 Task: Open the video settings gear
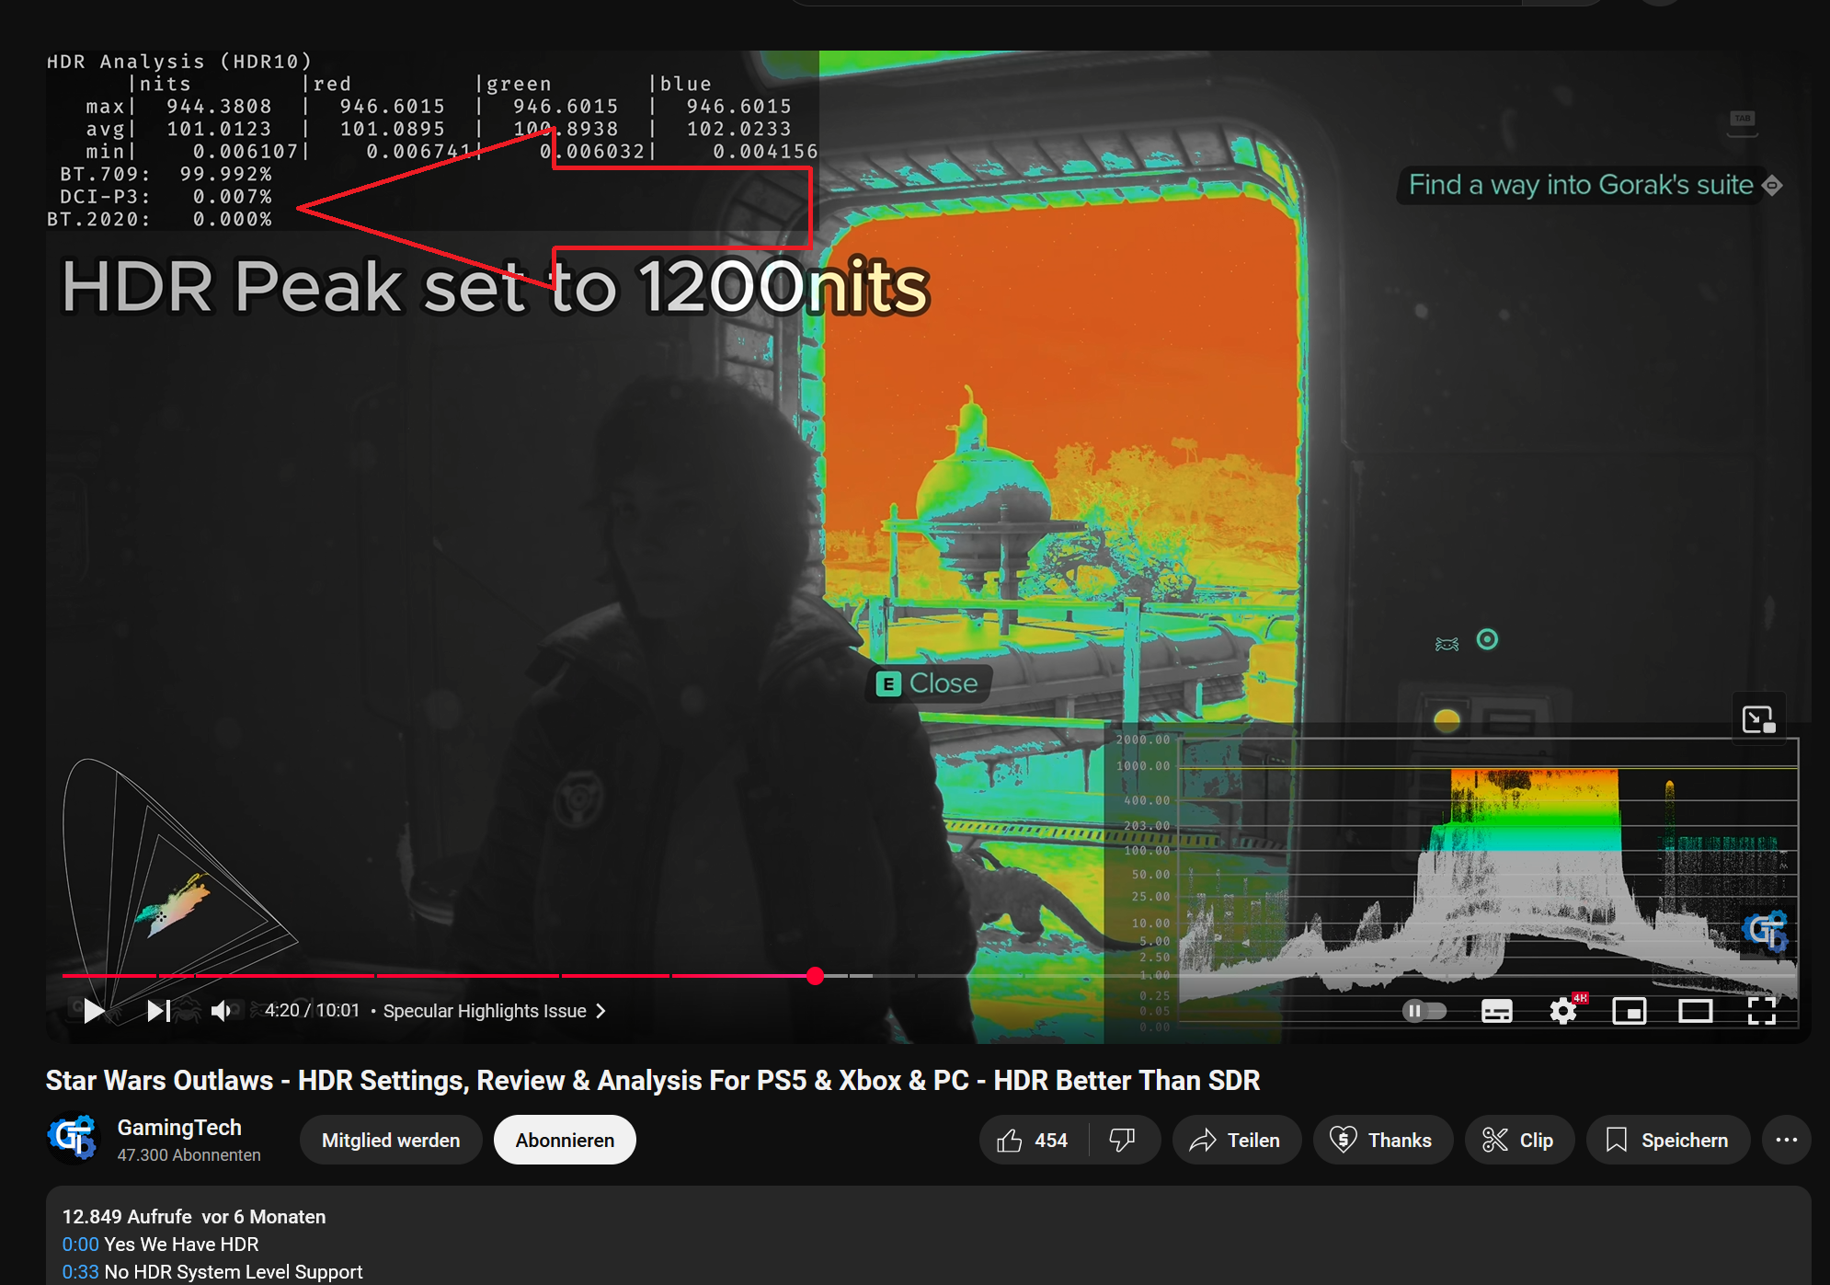pyautogui.click(x=1562, y=1011)
